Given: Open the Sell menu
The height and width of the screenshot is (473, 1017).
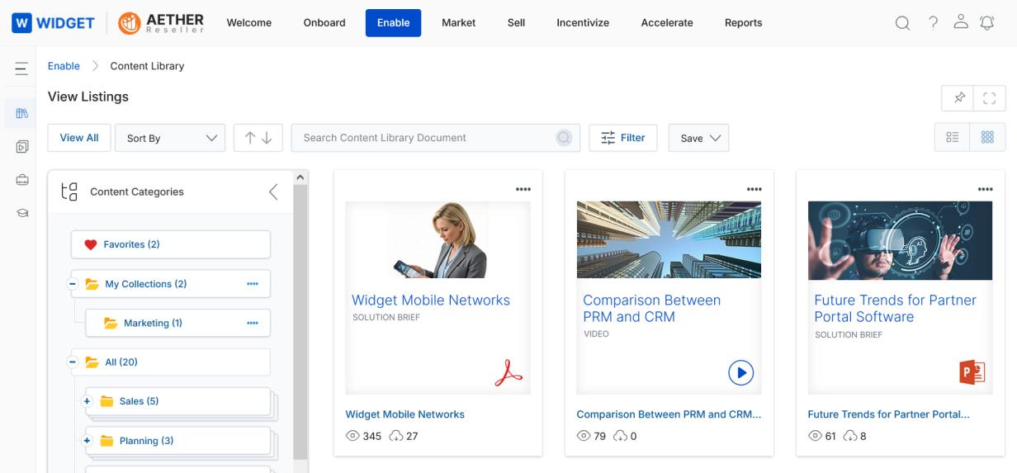Looking at the screenshot, I should coord(516,23).
